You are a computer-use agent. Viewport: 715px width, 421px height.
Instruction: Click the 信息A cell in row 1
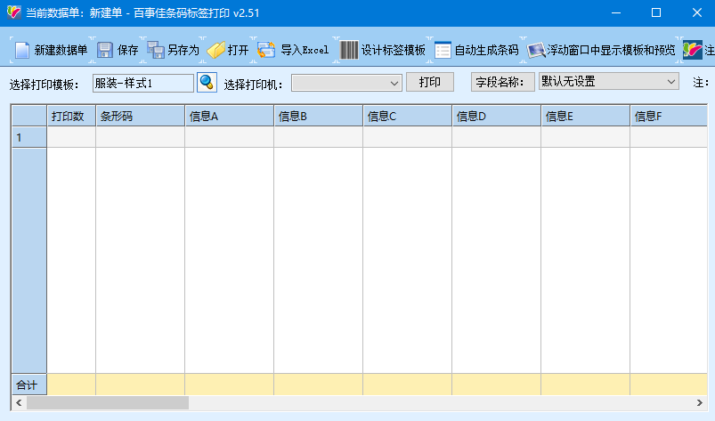point(230,137)
